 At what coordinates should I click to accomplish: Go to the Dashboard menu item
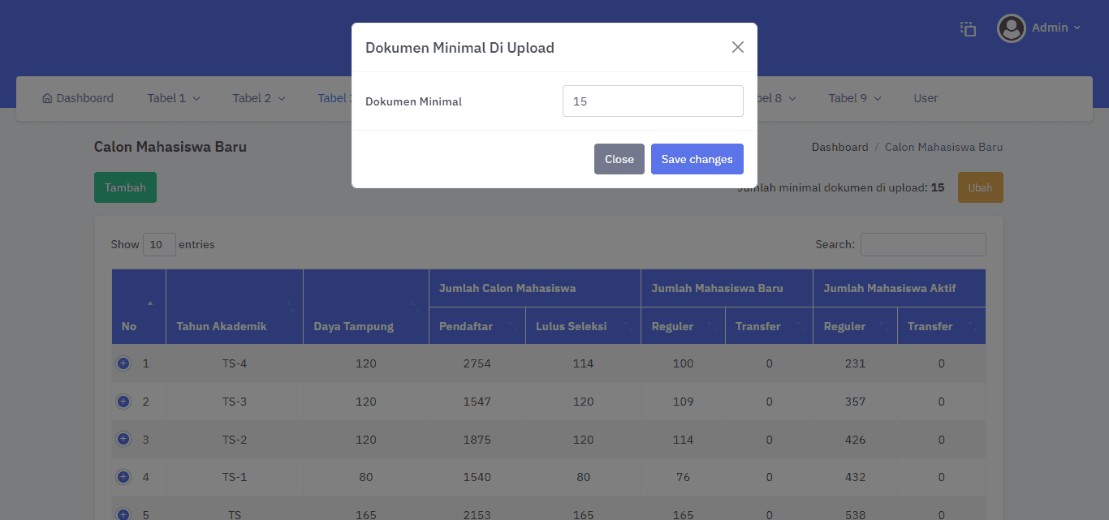78,98
